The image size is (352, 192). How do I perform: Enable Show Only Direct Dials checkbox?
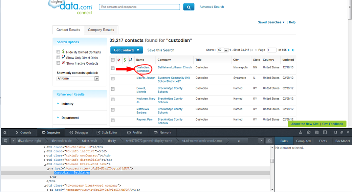pyautogui.click(x=58, y=57)
